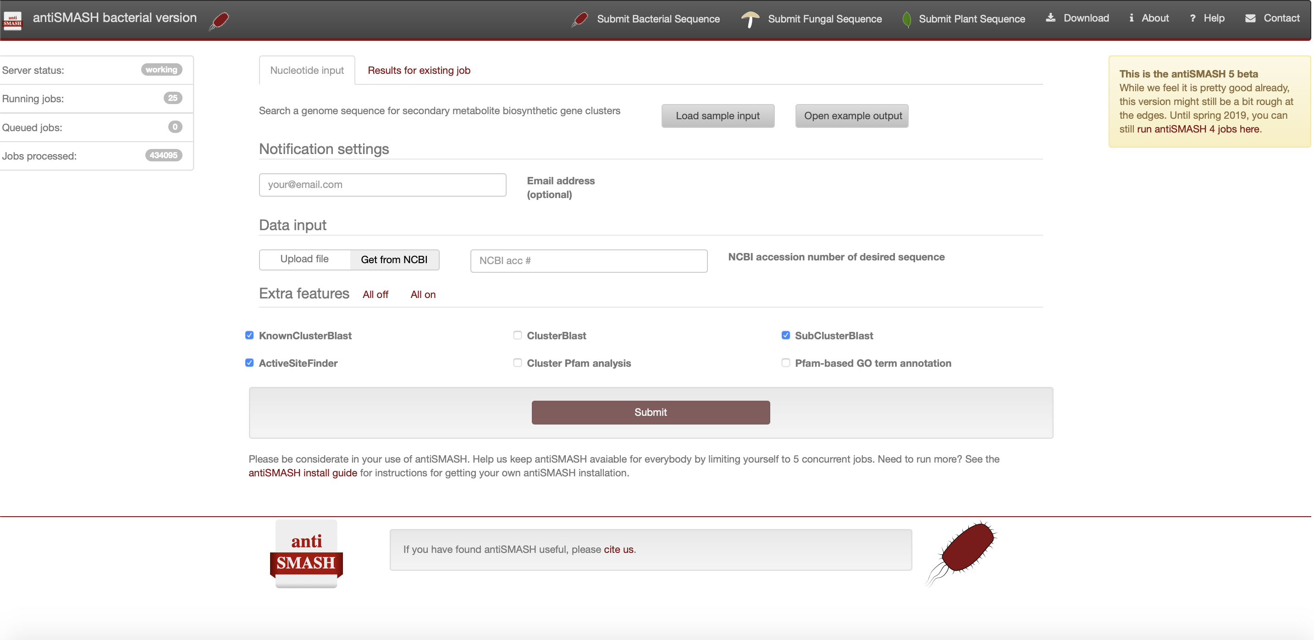Image resolution: width=1314 pixels, height=640 pixels.
Task: Uncheck KnownClusterBlast checkbox
Action: point(249,335)
